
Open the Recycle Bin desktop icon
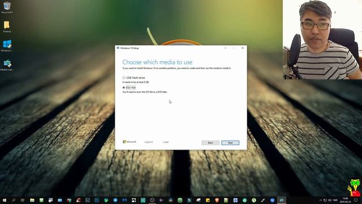(x=7, y=7)
